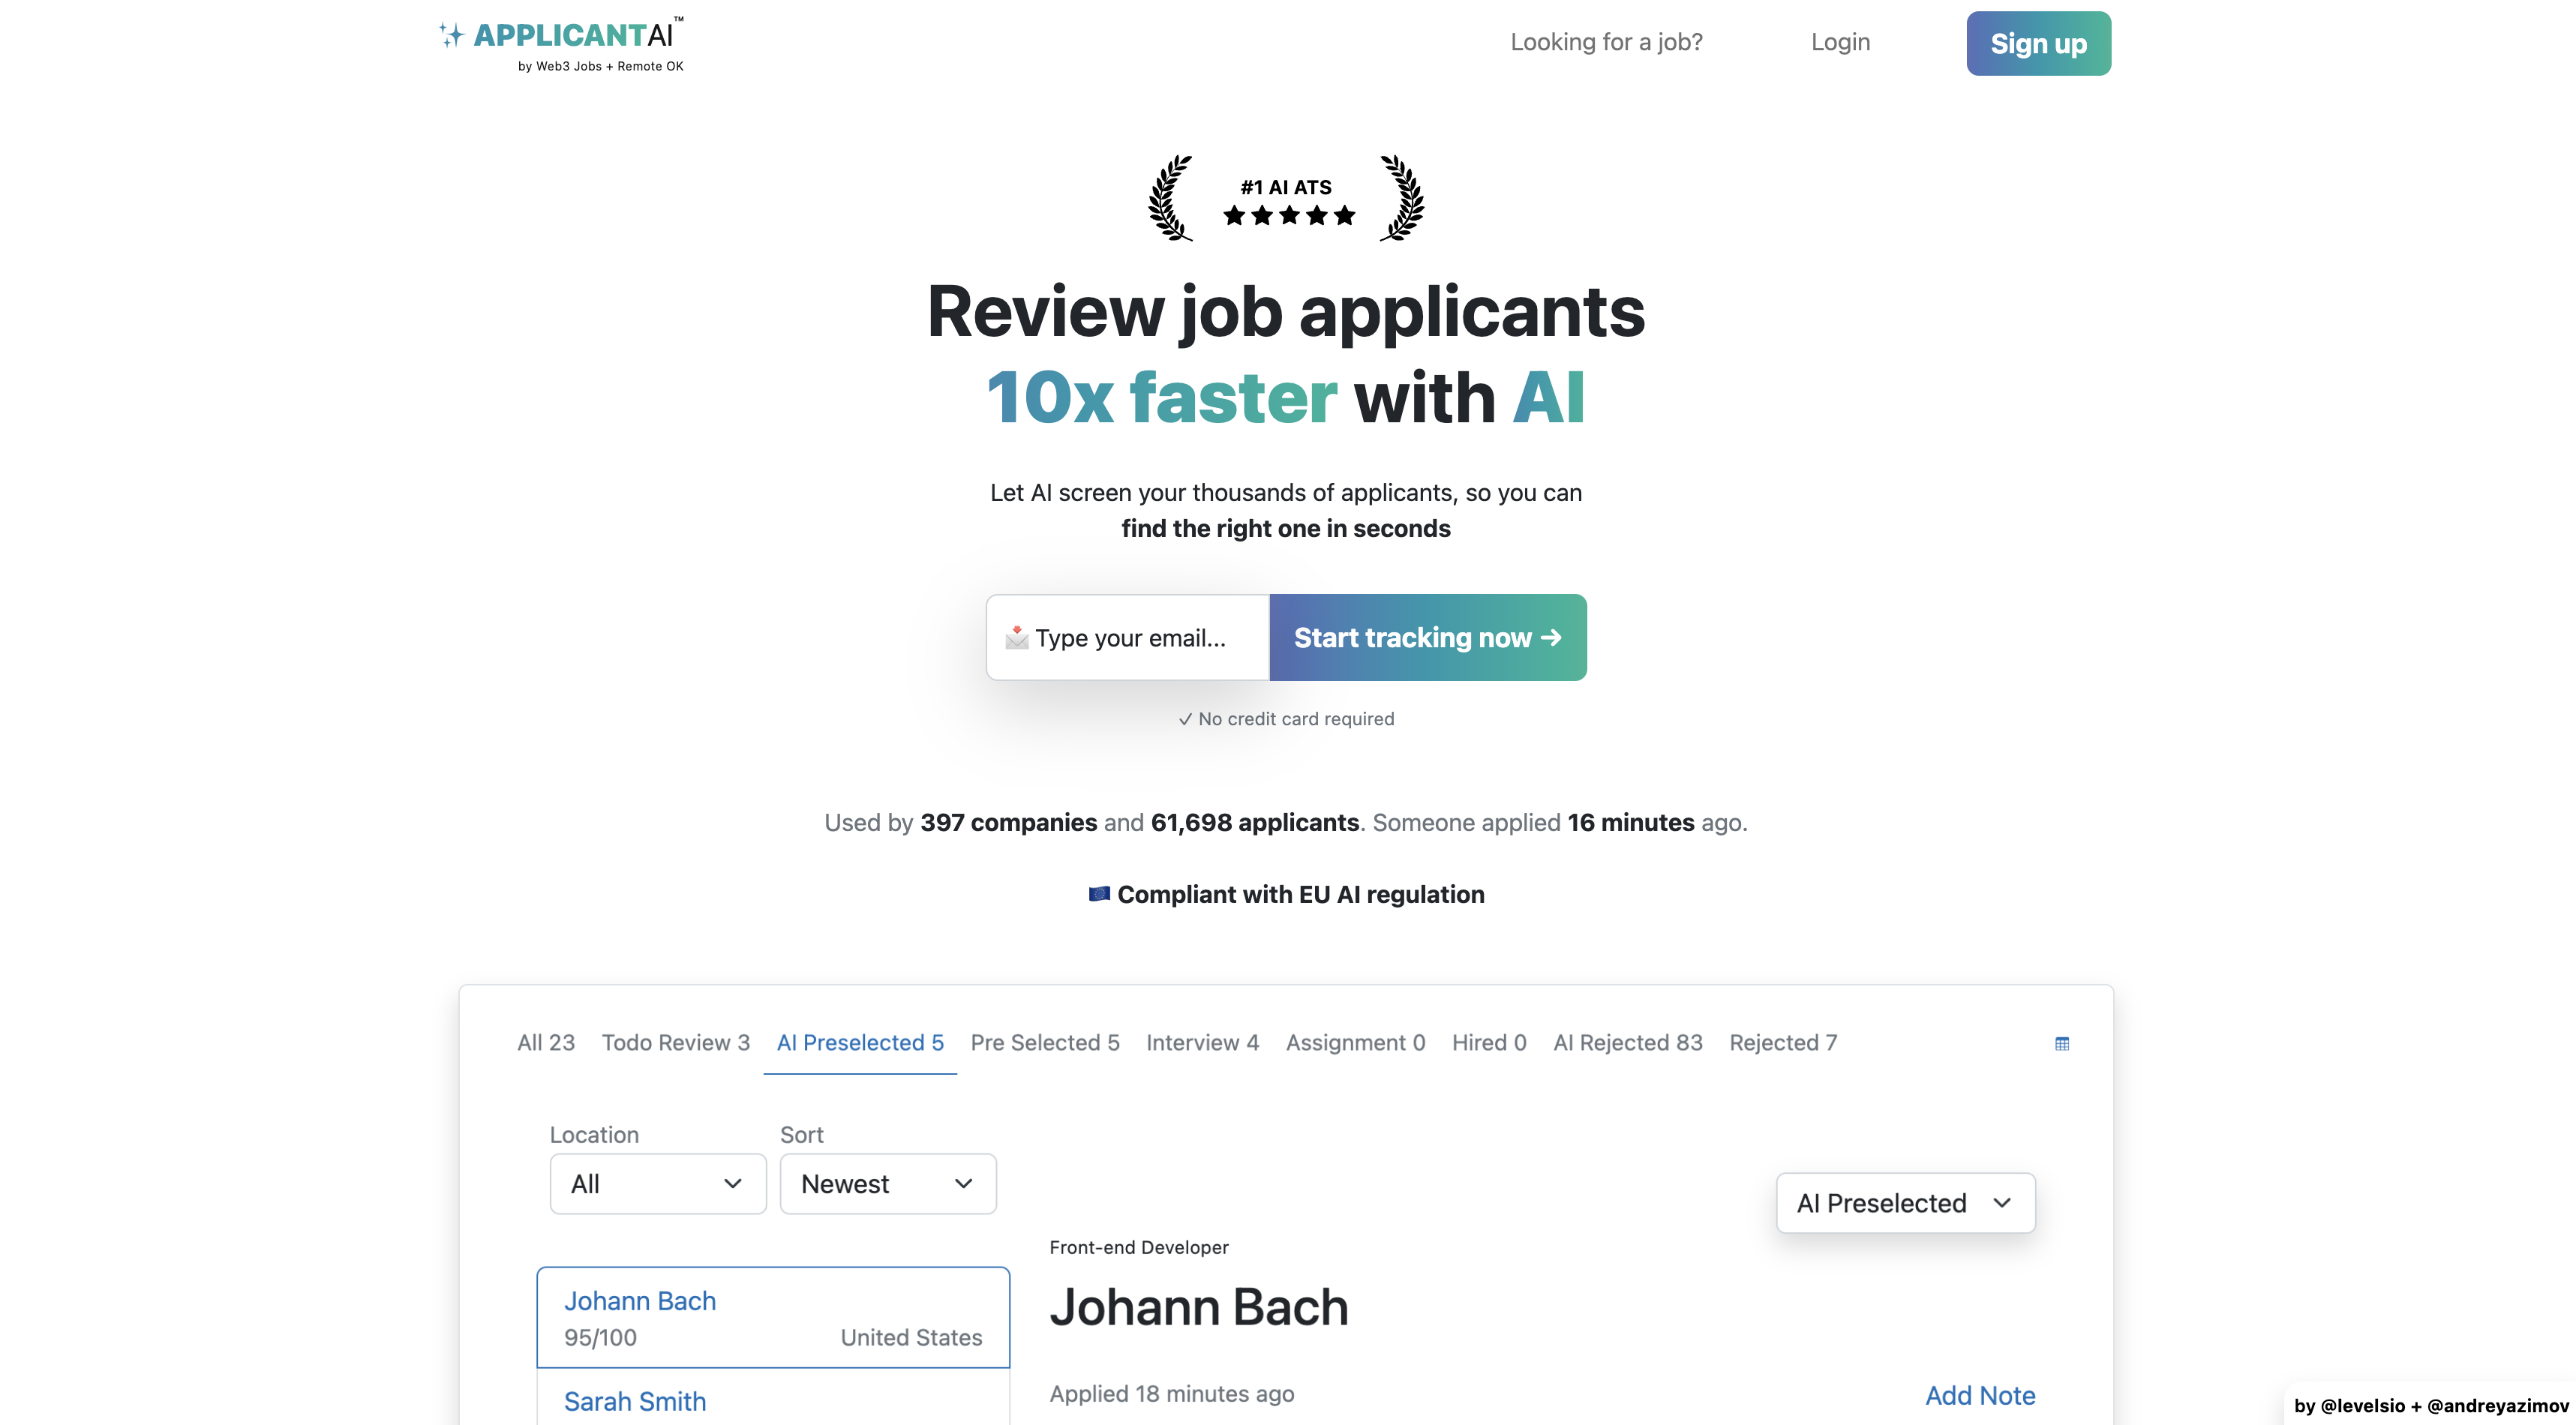Open the Interview 4 tab
Screen dimensions: 2576x1425
[1202, 1043]
